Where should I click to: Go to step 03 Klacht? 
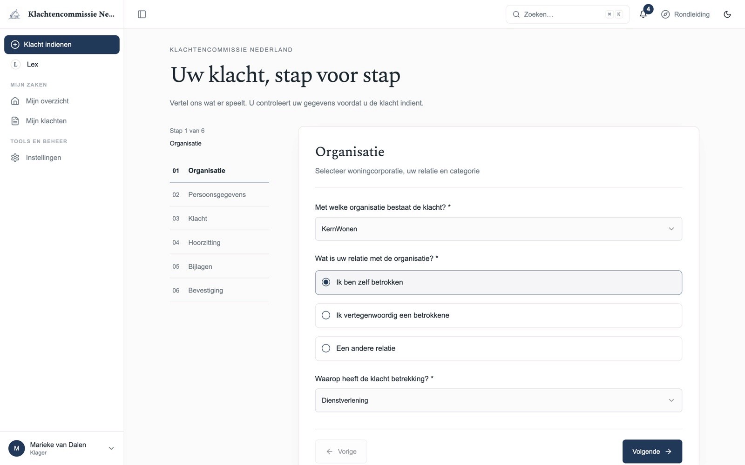pyautogui.click(x=219, y=219)
